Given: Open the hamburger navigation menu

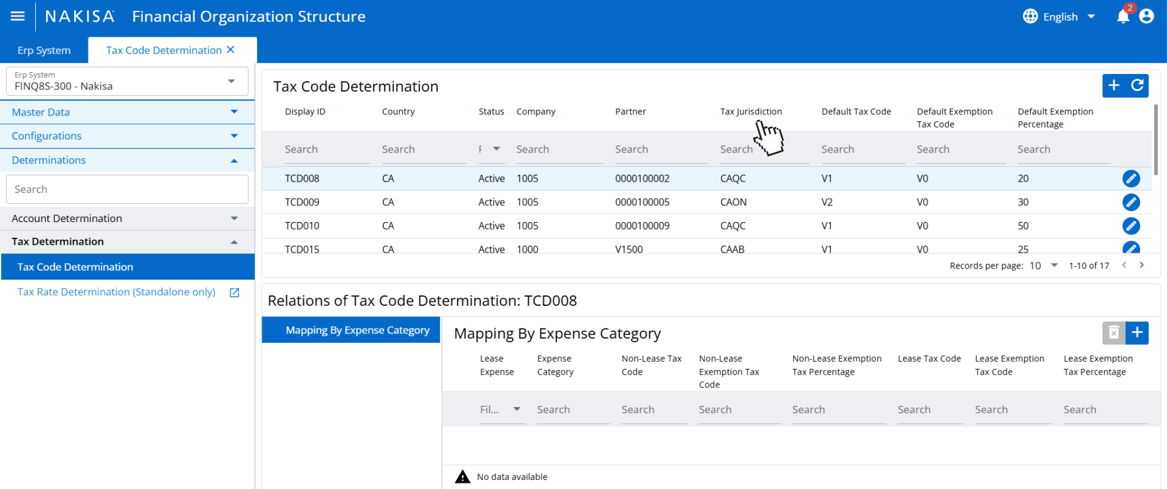Looking at the screenshot, I should click(18, 16).
